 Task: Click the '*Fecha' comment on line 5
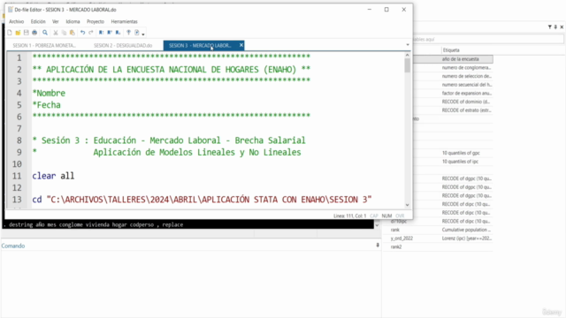47,105
